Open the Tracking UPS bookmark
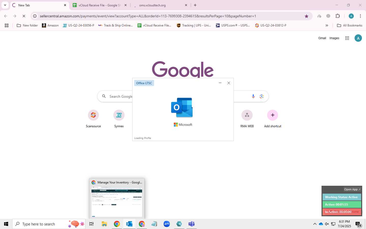 [194, 25]
